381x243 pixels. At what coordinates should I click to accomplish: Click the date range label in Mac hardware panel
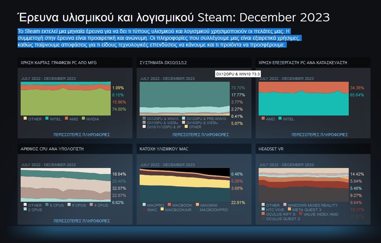[167, 165]
